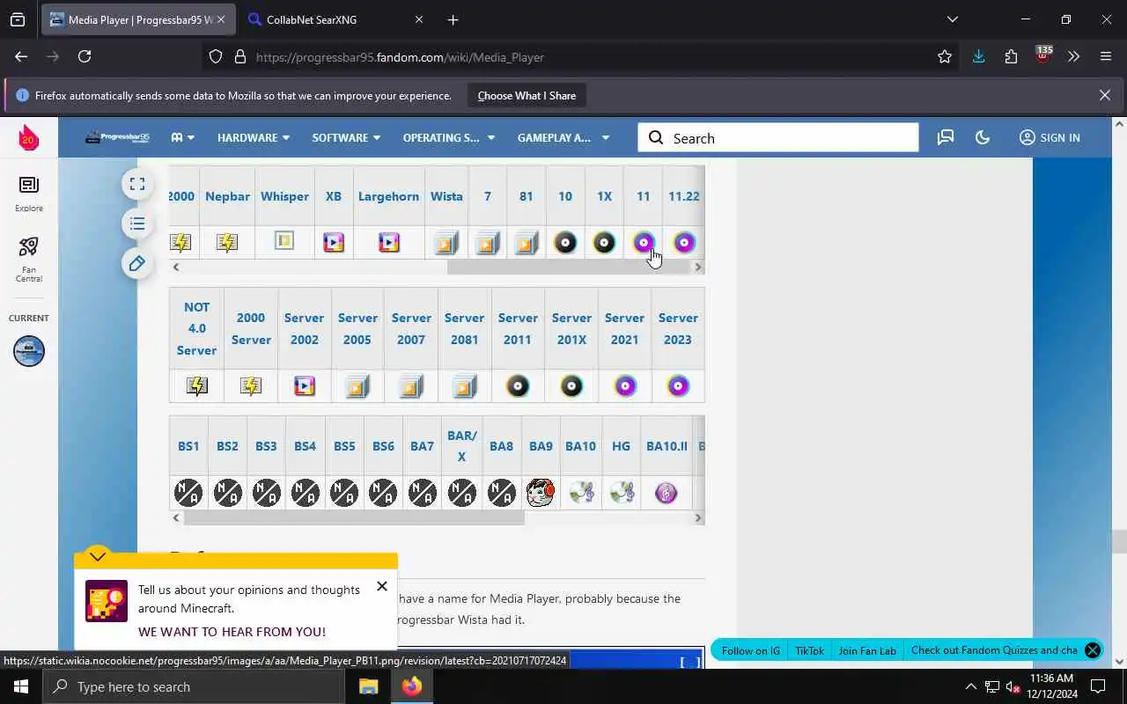1127x704 pixels.
Task: Click WE WANT TO HEAR FROM YOU!
Action: coord(232,632)
